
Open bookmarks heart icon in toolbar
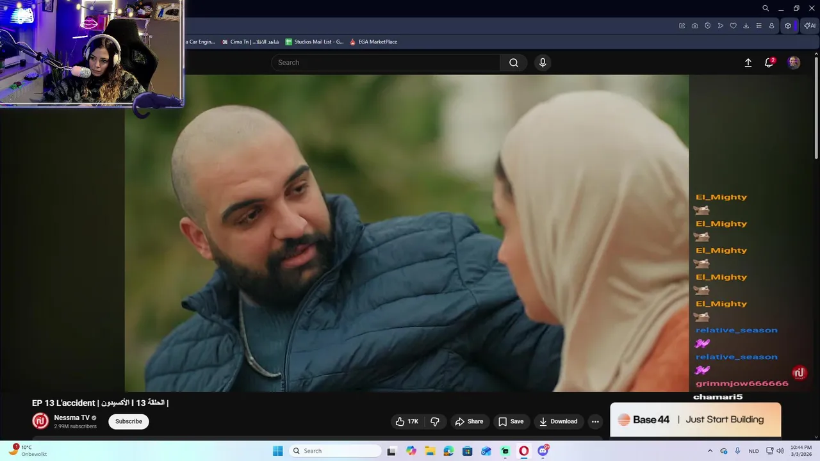(x=734, y=26)
